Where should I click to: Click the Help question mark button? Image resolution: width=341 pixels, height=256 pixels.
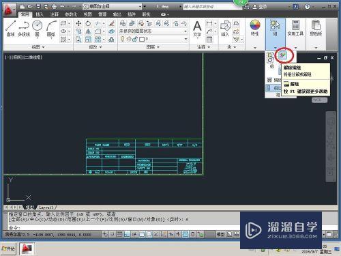308,6
